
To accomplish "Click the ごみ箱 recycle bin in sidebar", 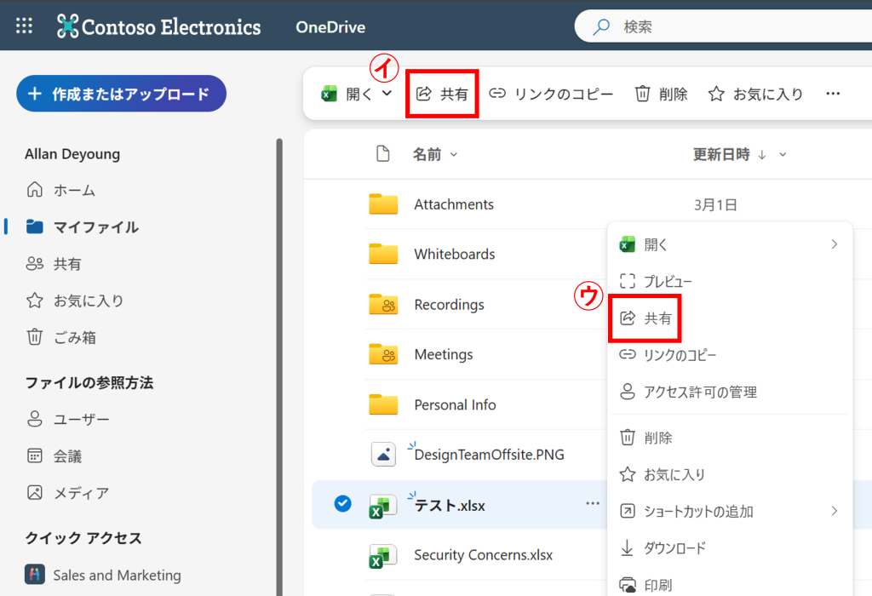I will 35,337.
